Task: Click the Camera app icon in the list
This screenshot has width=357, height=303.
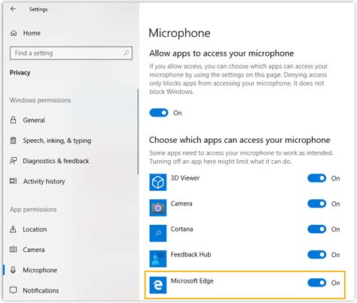Action: pyautogui.click(x=158, y=208)
